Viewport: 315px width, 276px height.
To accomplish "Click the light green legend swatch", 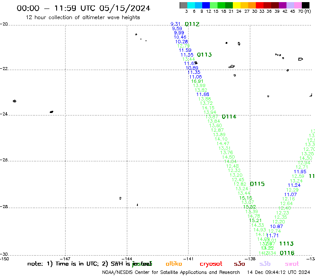I will pos(214,5).
